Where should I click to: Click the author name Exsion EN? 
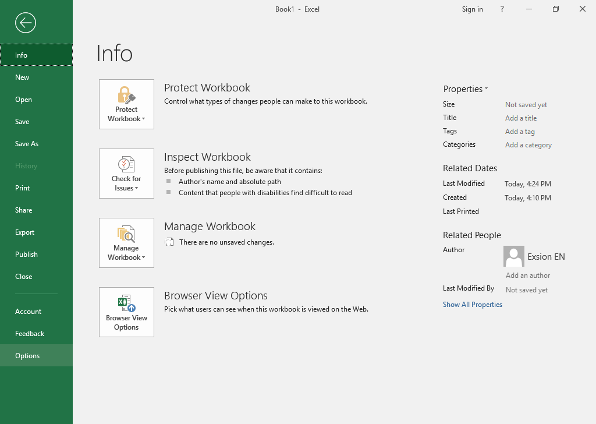[x=546, y=257]
